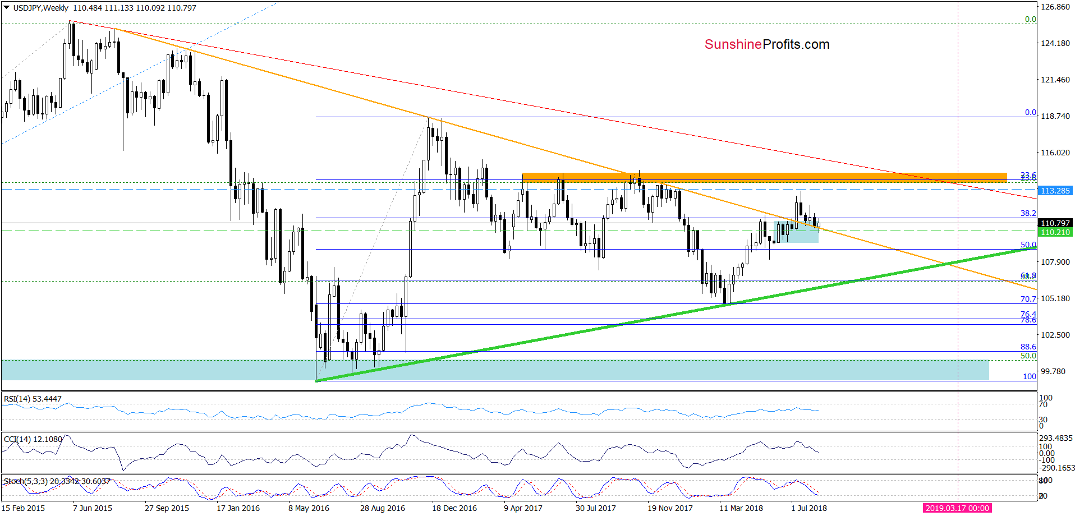
Task: Click the USDJPY,Weekly chart title text
Action: point(41,8)
